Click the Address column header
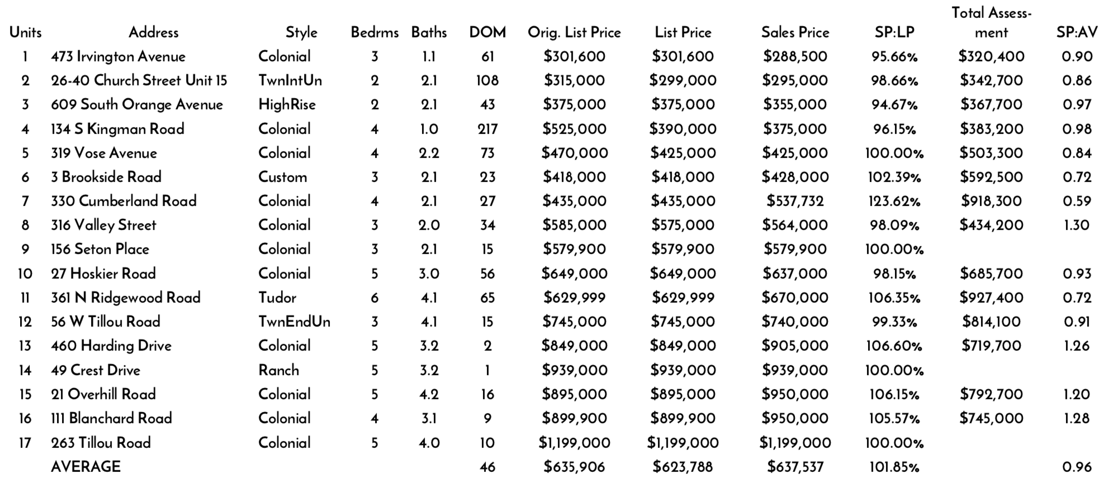 (153, 32)
